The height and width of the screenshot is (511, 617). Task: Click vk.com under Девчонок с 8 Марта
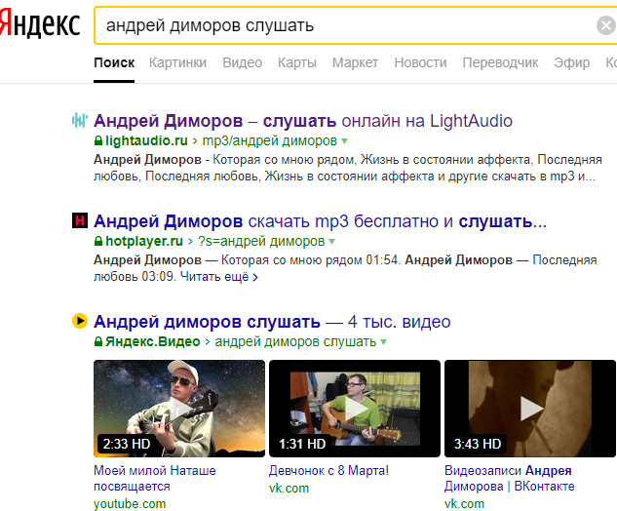[x=289, y=489]
